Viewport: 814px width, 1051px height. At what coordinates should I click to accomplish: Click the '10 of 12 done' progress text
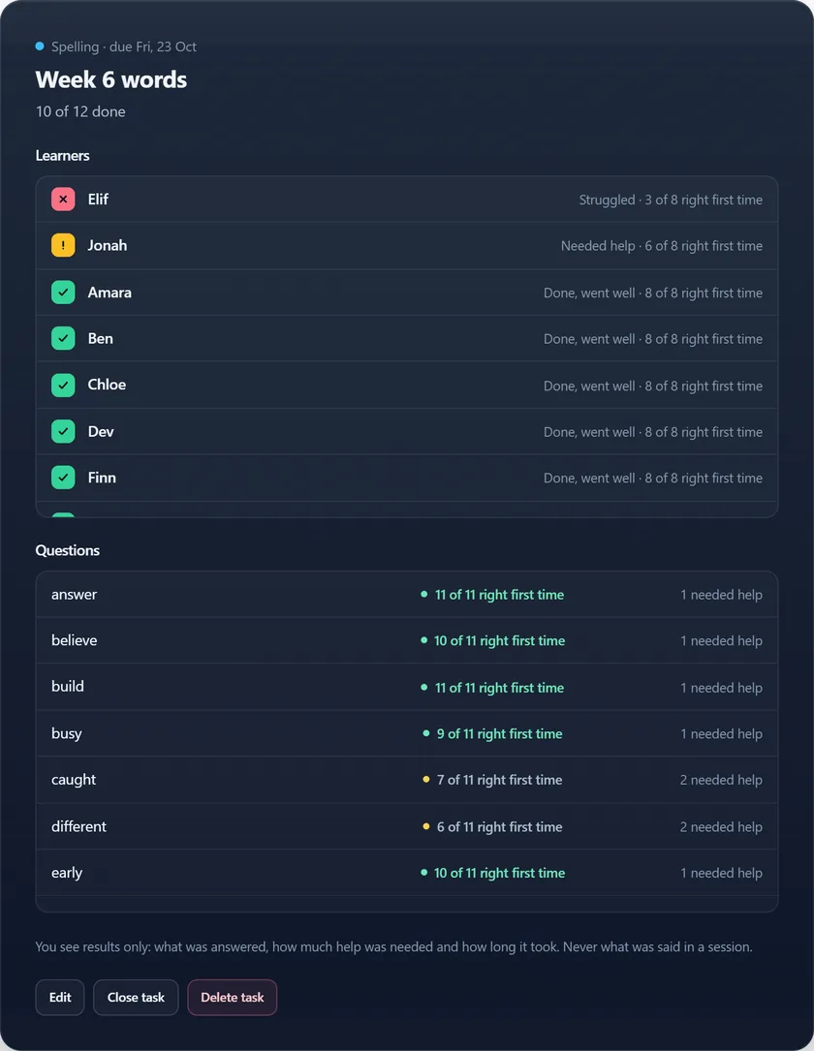tap(80, 111)
